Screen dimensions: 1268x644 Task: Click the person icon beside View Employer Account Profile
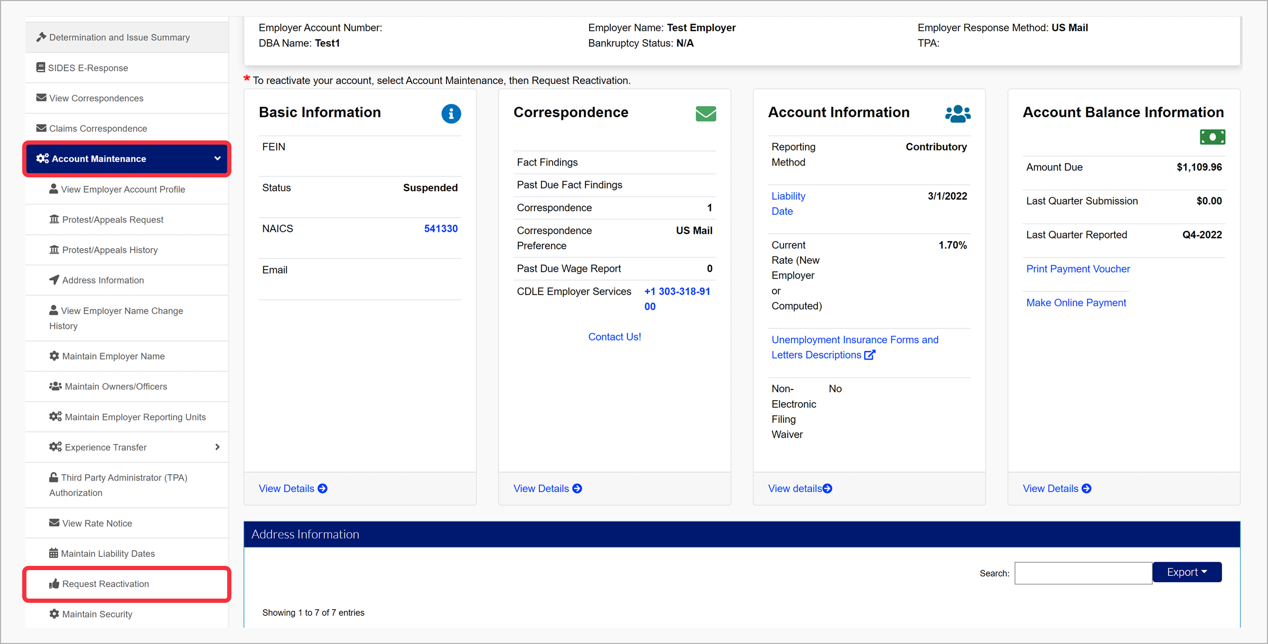53,188
